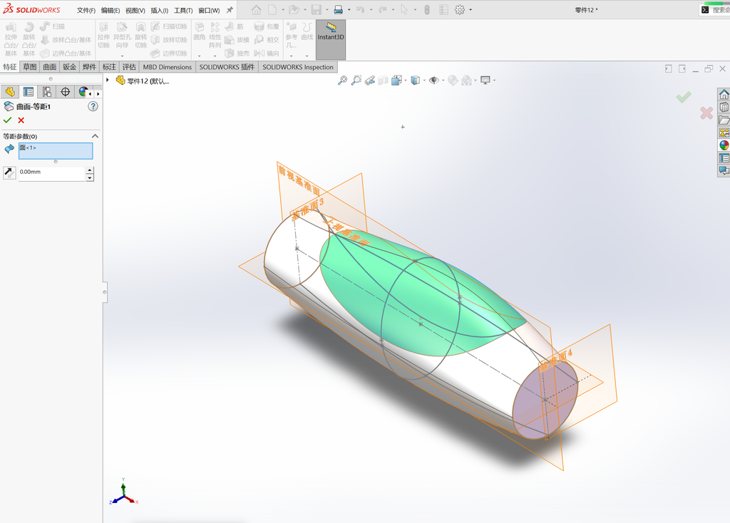Switch to the SOLIDWORKS Inspection tab
This screenshot has width=730, height=523.
298,67
